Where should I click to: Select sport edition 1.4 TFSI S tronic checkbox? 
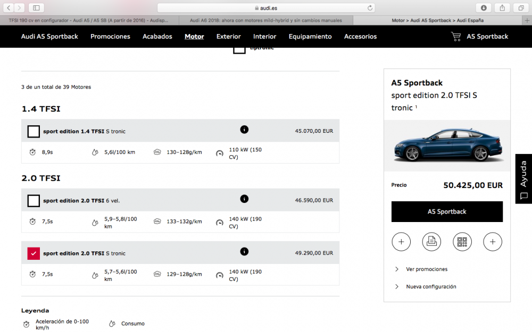pos(34,131)
